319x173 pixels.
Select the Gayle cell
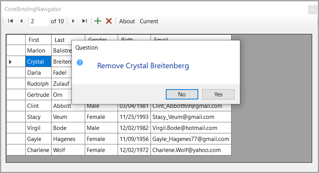coord(38,139)
